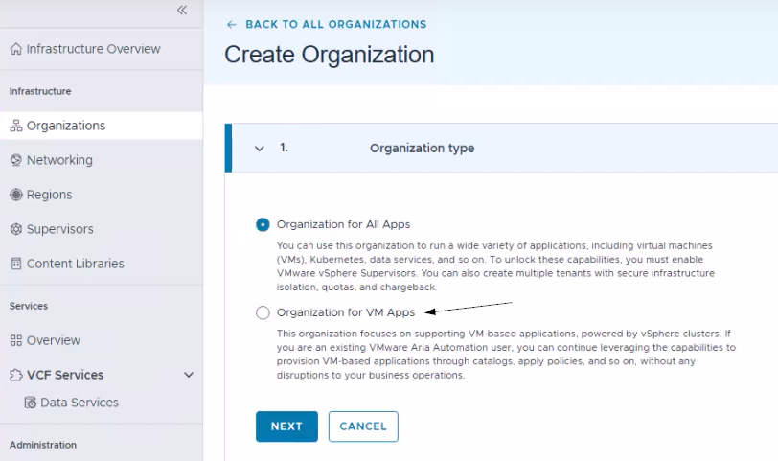Click the Networking globe icon
Screen dimensions: 778x461
[x=15, y=160]
